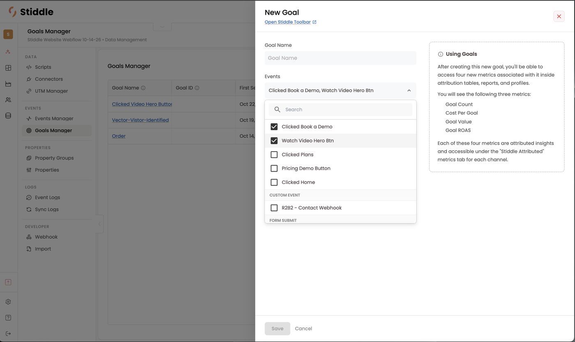This screenshot has width=575, height=342.
Task: Click the Goal Name info icon
Action: coord(143,88)
